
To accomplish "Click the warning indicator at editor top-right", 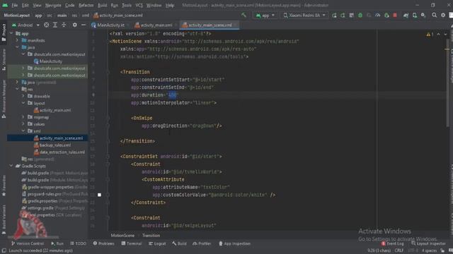I will click(x=430, y=35).
